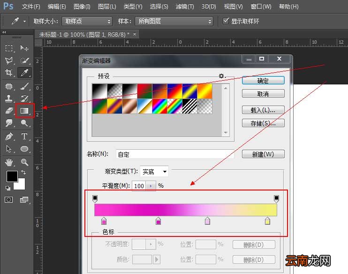Select the Pen tool
Image resolution: width=348 pixels, height=274 pixels.
pyautogui.click(x=9, y=136)
